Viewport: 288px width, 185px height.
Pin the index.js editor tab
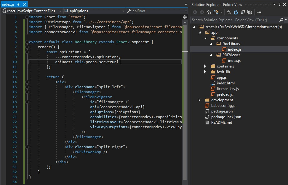pos(19,4)
